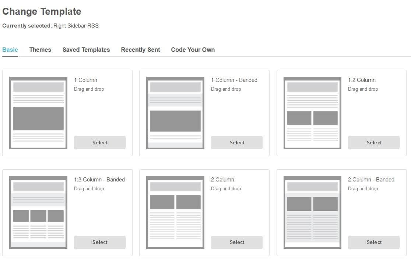Select the 1 Column template
Image resolution: width=411 pixels, height=263 pixels.
click(x=99, y=143)
